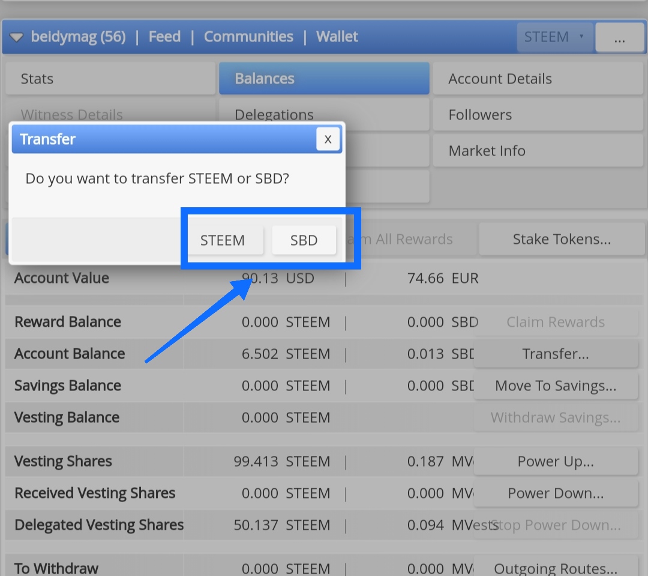
Task: Go to the Wallet link
Action: click(x=337, y=37)
